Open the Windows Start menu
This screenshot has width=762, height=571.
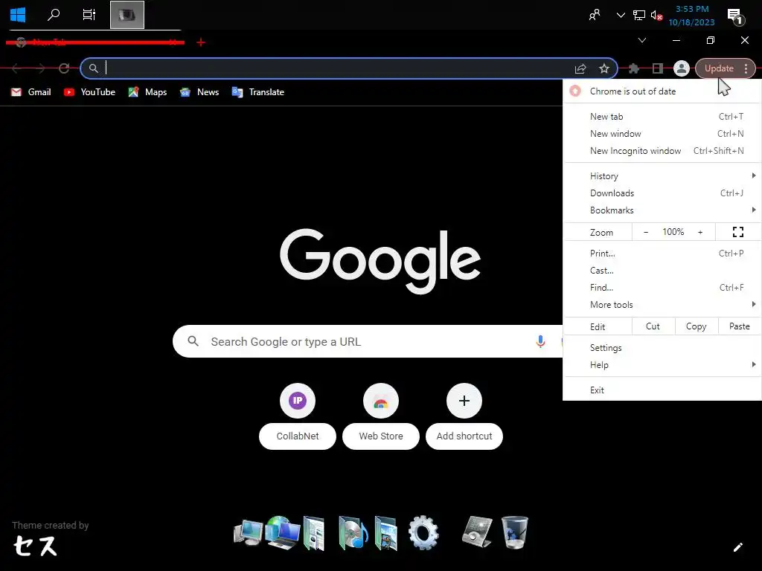click(18, 15)
